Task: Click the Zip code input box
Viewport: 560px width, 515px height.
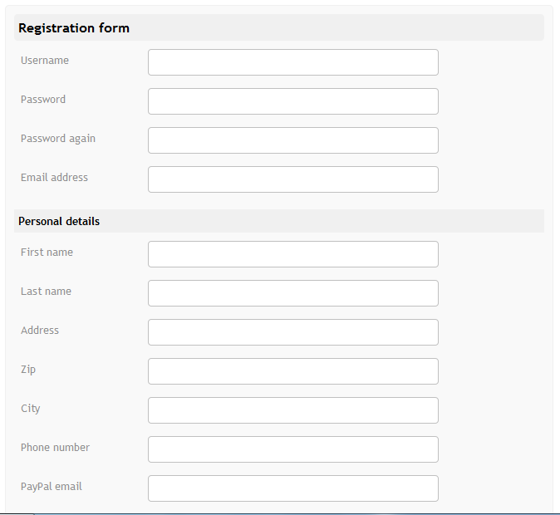Action: coord(292,371)
